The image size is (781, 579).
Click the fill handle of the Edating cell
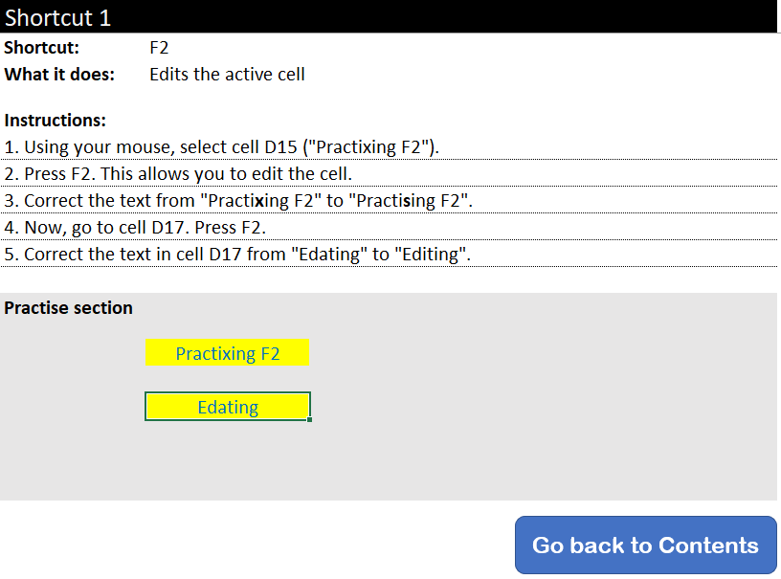pyautogui.click(x=310, y=419)
